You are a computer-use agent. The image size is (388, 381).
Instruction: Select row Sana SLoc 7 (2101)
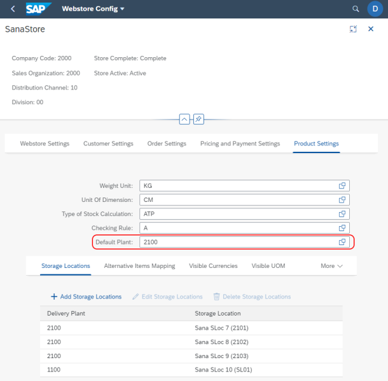[x=191, y=328]
